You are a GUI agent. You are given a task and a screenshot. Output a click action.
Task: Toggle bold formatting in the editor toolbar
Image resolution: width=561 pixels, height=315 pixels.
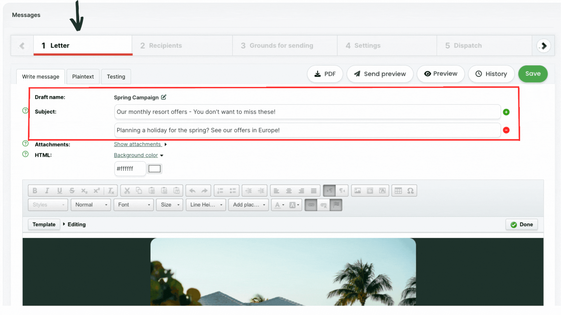pos(35,191)
